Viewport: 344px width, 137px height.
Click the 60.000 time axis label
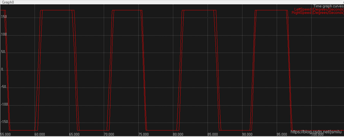click(40, 134)
